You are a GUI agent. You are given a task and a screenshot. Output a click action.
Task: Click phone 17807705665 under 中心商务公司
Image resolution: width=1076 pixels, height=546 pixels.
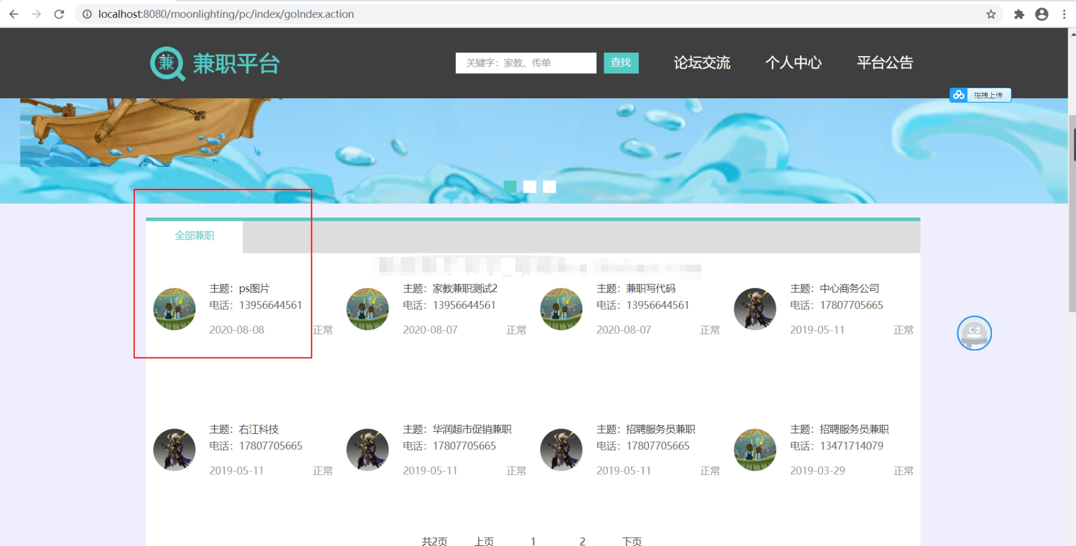[851, 305]
